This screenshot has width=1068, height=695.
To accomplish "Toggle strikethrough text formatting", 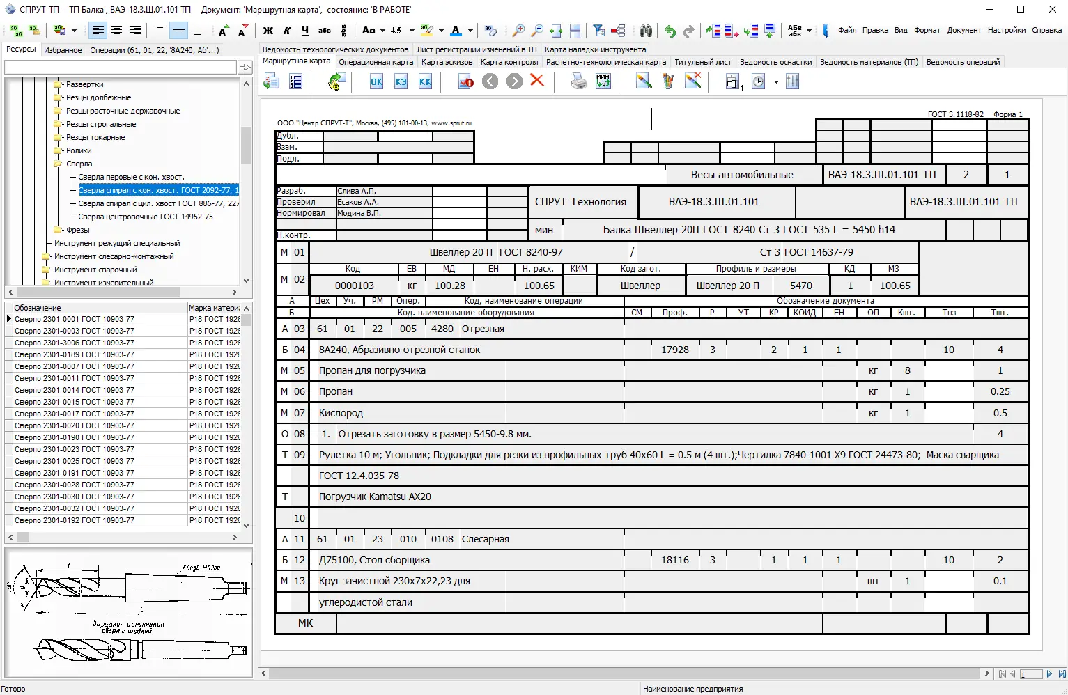I will pyautogui.click(x=325, y=31).
